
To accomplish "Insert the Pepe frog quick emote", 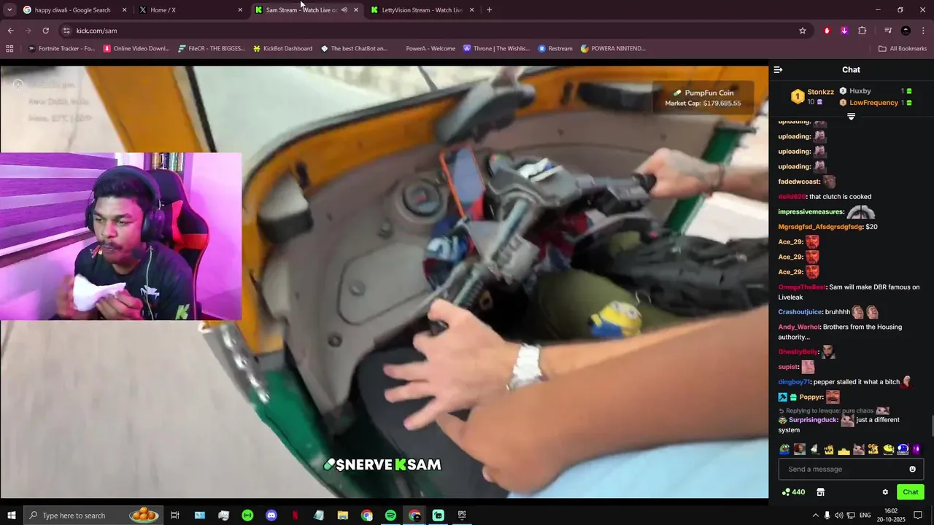I will tap(784, 449).
